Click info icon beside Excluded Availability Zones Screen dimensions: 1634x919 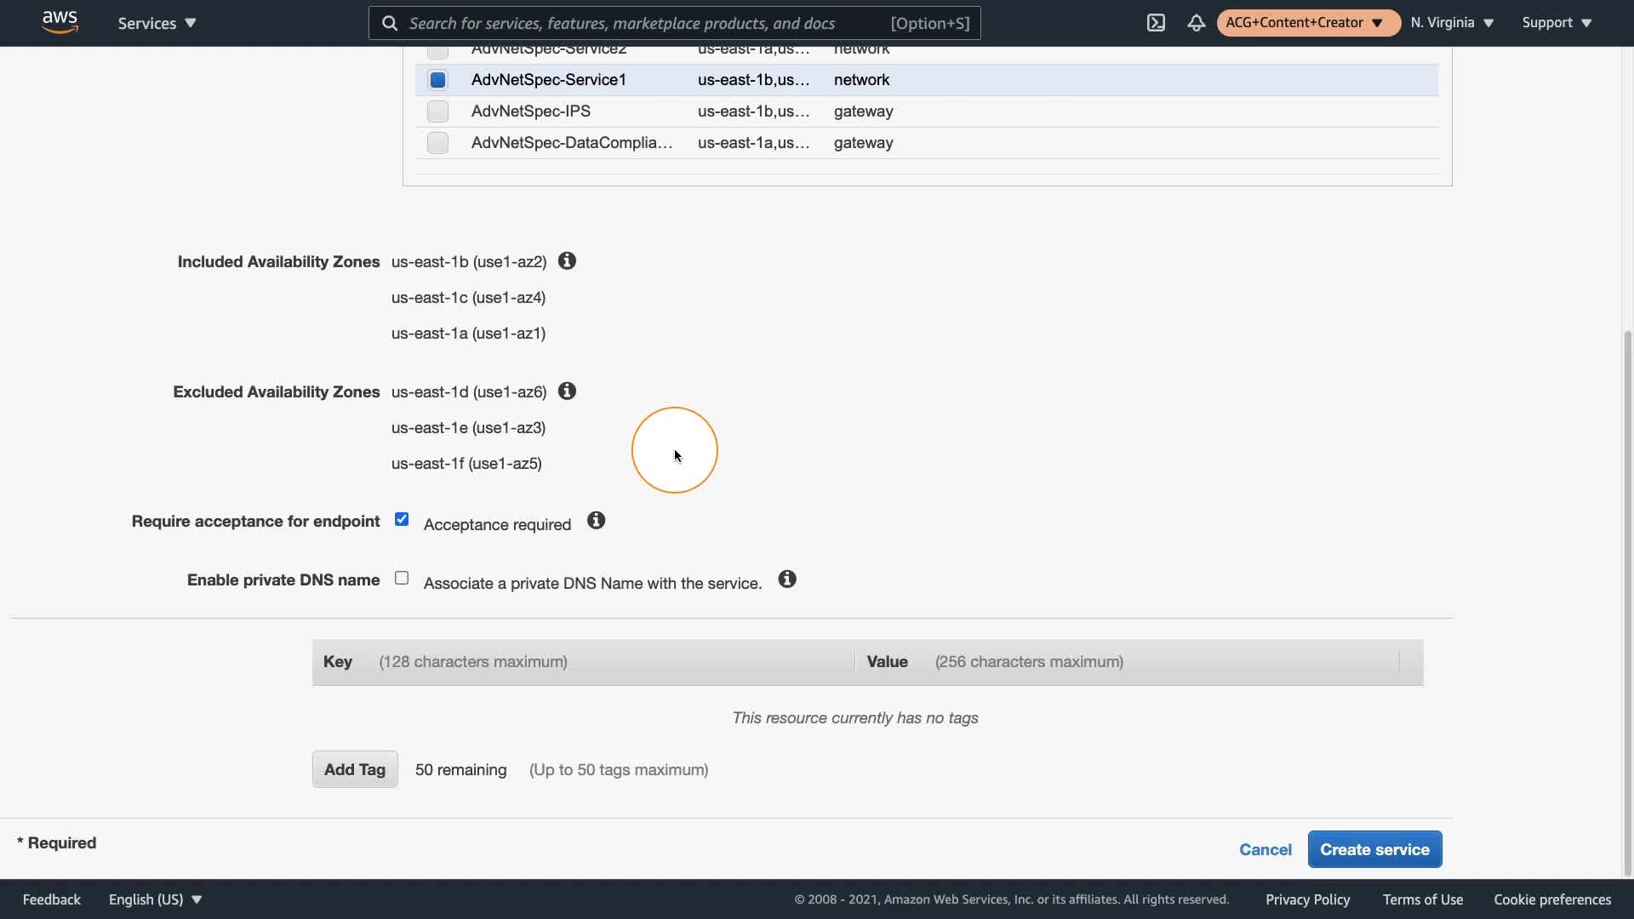[567, 391]
